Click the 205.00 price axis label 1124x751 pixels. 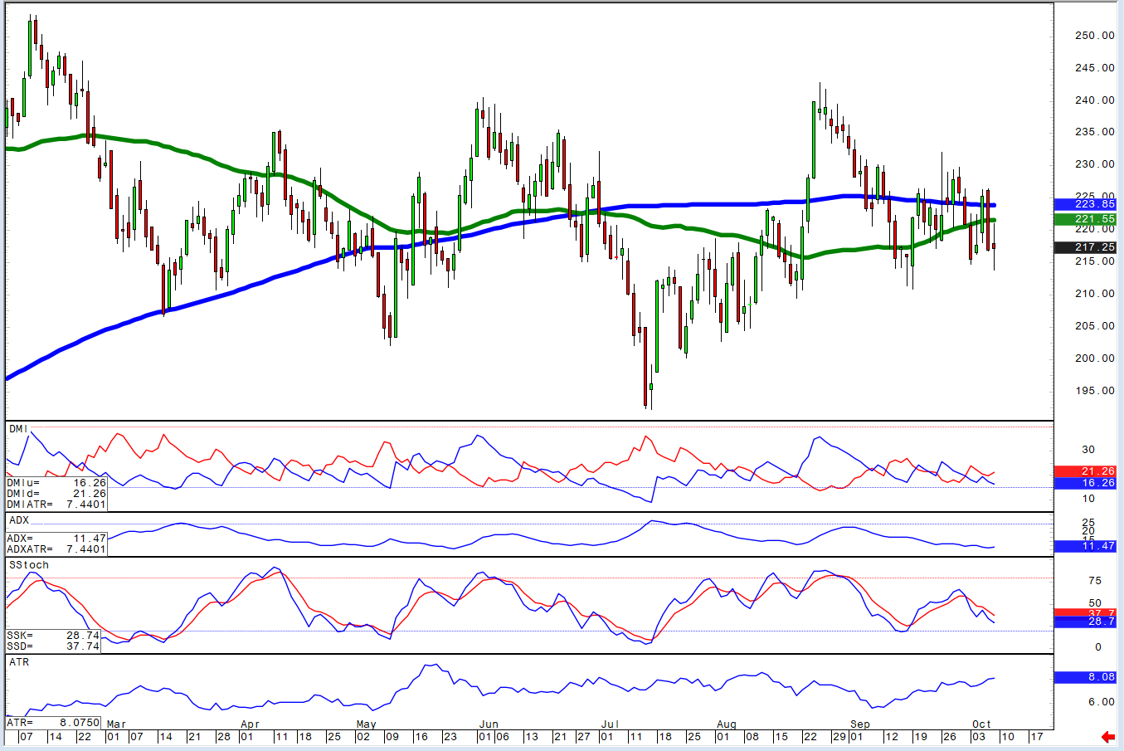coord(1095,326)
